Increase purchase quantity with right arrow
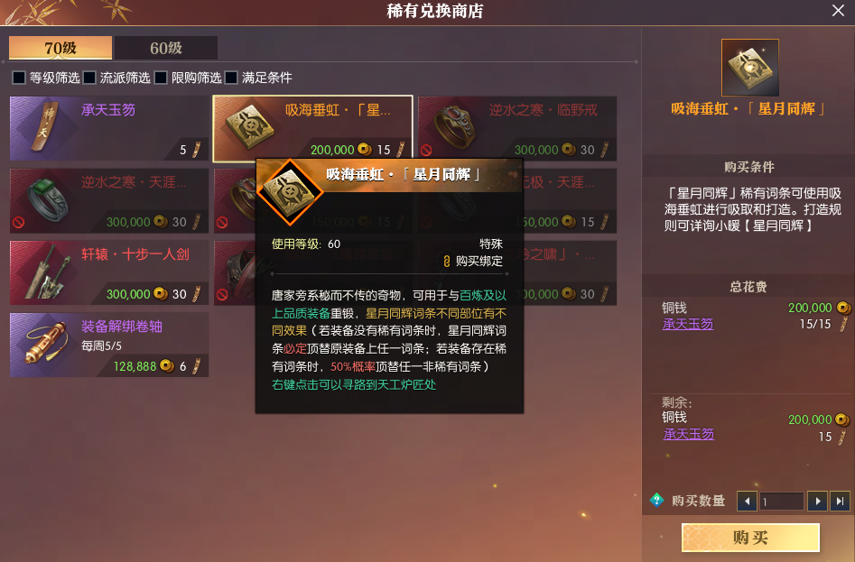 point(817,501)
